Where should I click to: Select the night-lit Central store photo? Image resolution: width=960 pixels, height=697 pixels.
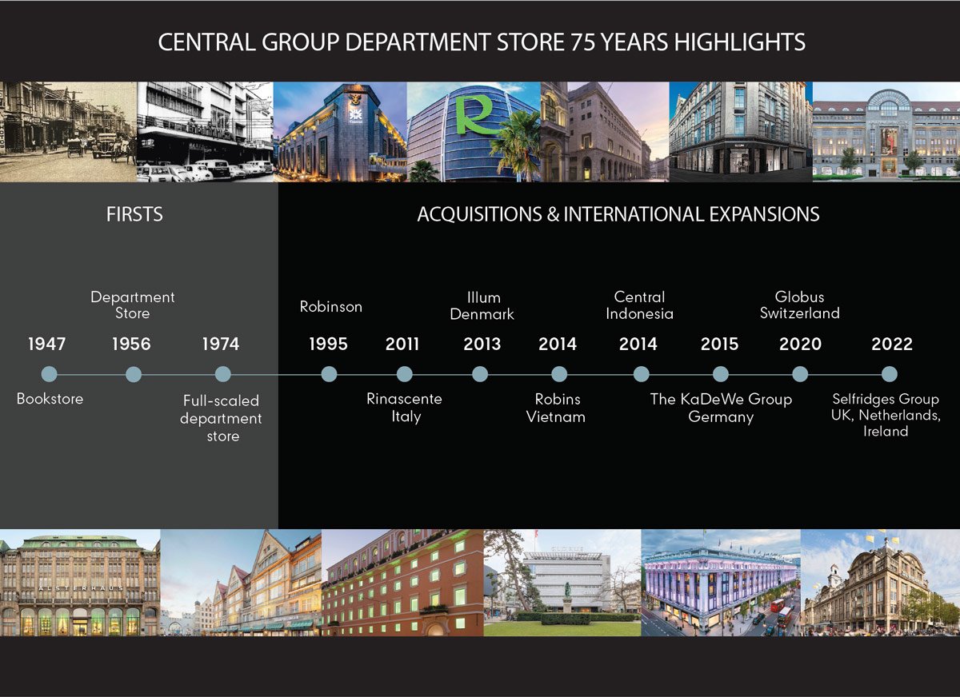pos(340,132)
